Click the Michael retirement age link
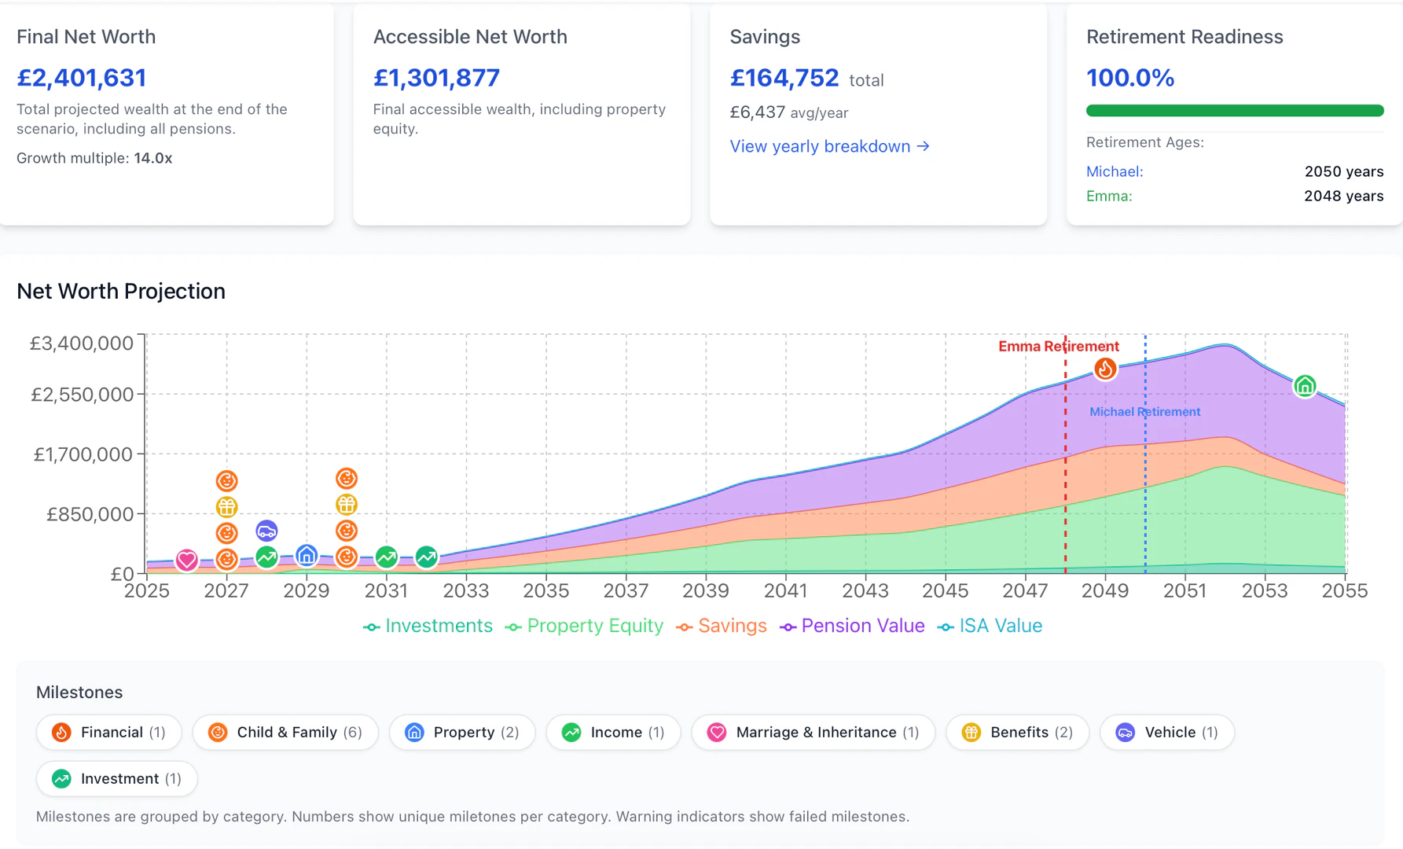This screenshot has height=849, width=1403. [1115, 171]
